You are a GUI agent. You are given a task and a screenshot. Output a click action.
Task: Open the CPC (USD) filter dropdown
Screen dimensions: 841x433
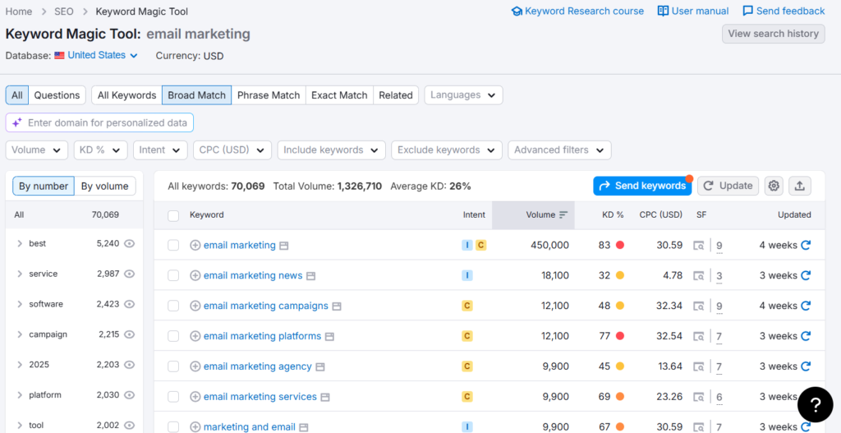pos(232,150)
